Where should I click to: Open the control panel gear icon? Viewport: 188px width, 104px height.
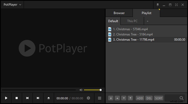(88, 98)
